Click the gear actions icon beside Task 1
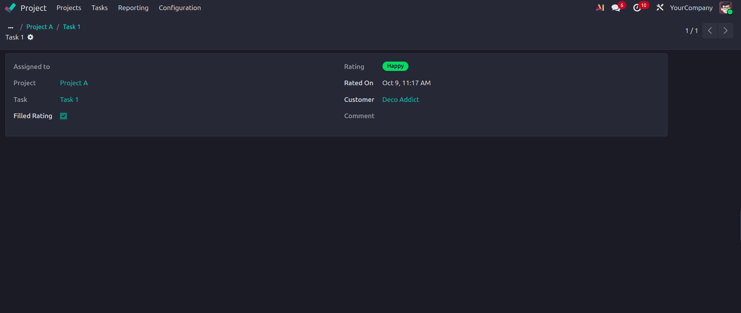 [x=31, y=37]
